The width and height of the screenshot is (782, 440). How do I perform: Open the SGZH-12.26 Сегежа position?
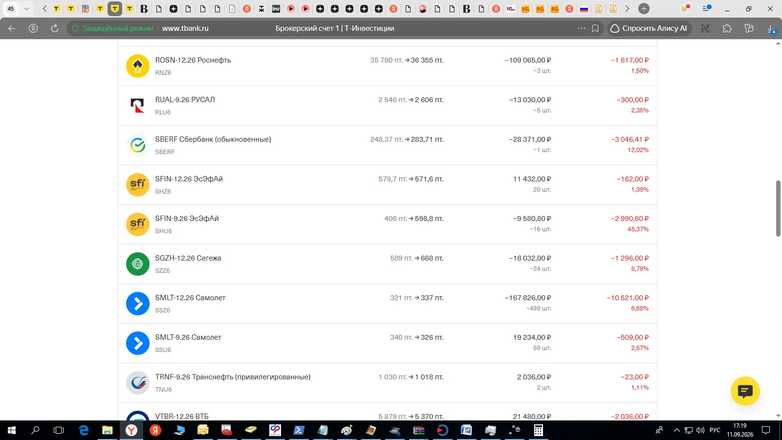coord(388,264)
